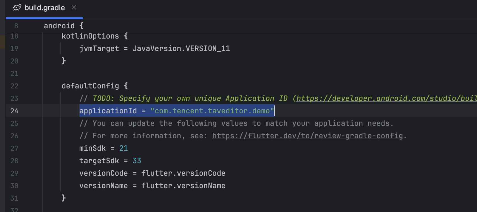
Task: Place cursor on targetSdk value 33
Action: point(137,161)
